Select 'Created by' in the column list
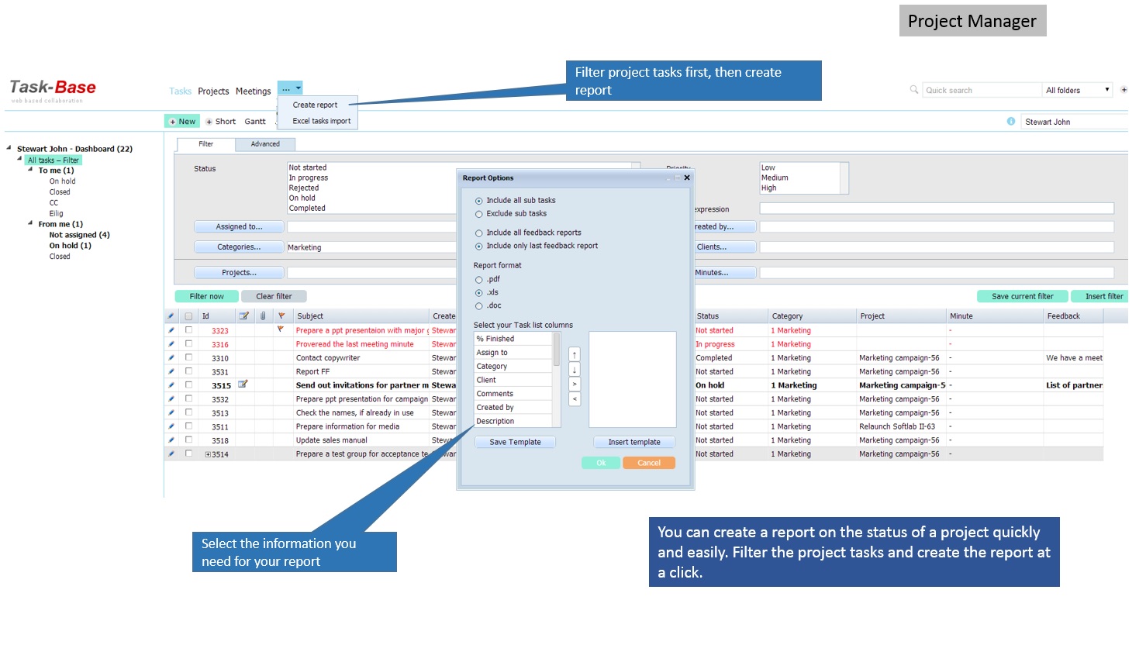This screenshot has width=1146, height=645. point(513,407)
